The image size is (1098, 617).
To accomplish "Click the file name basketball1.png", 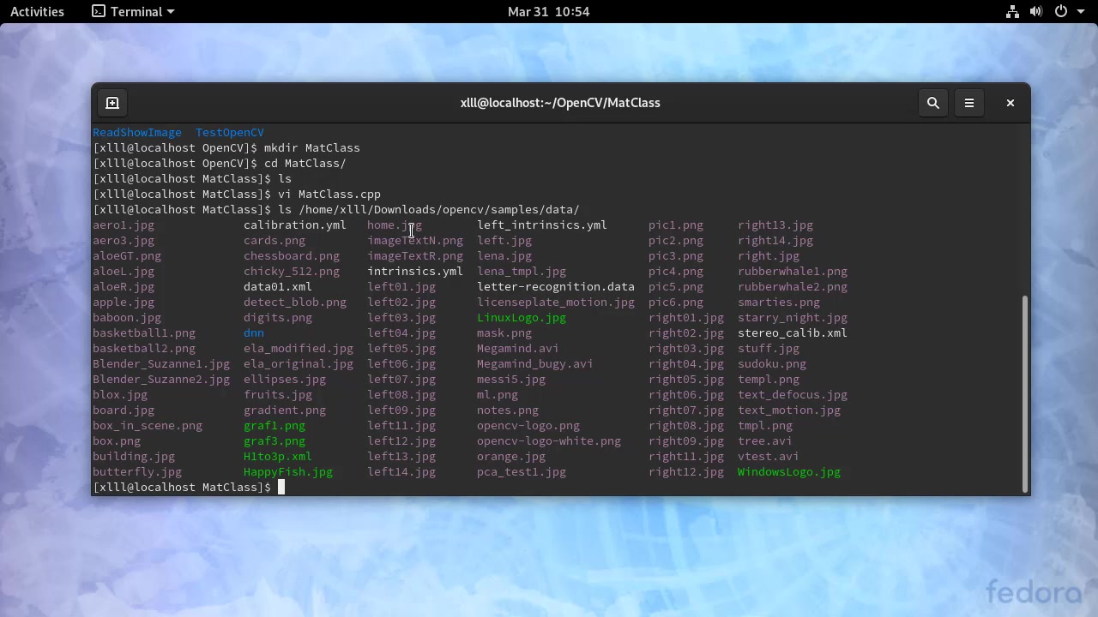I will 144,333.
